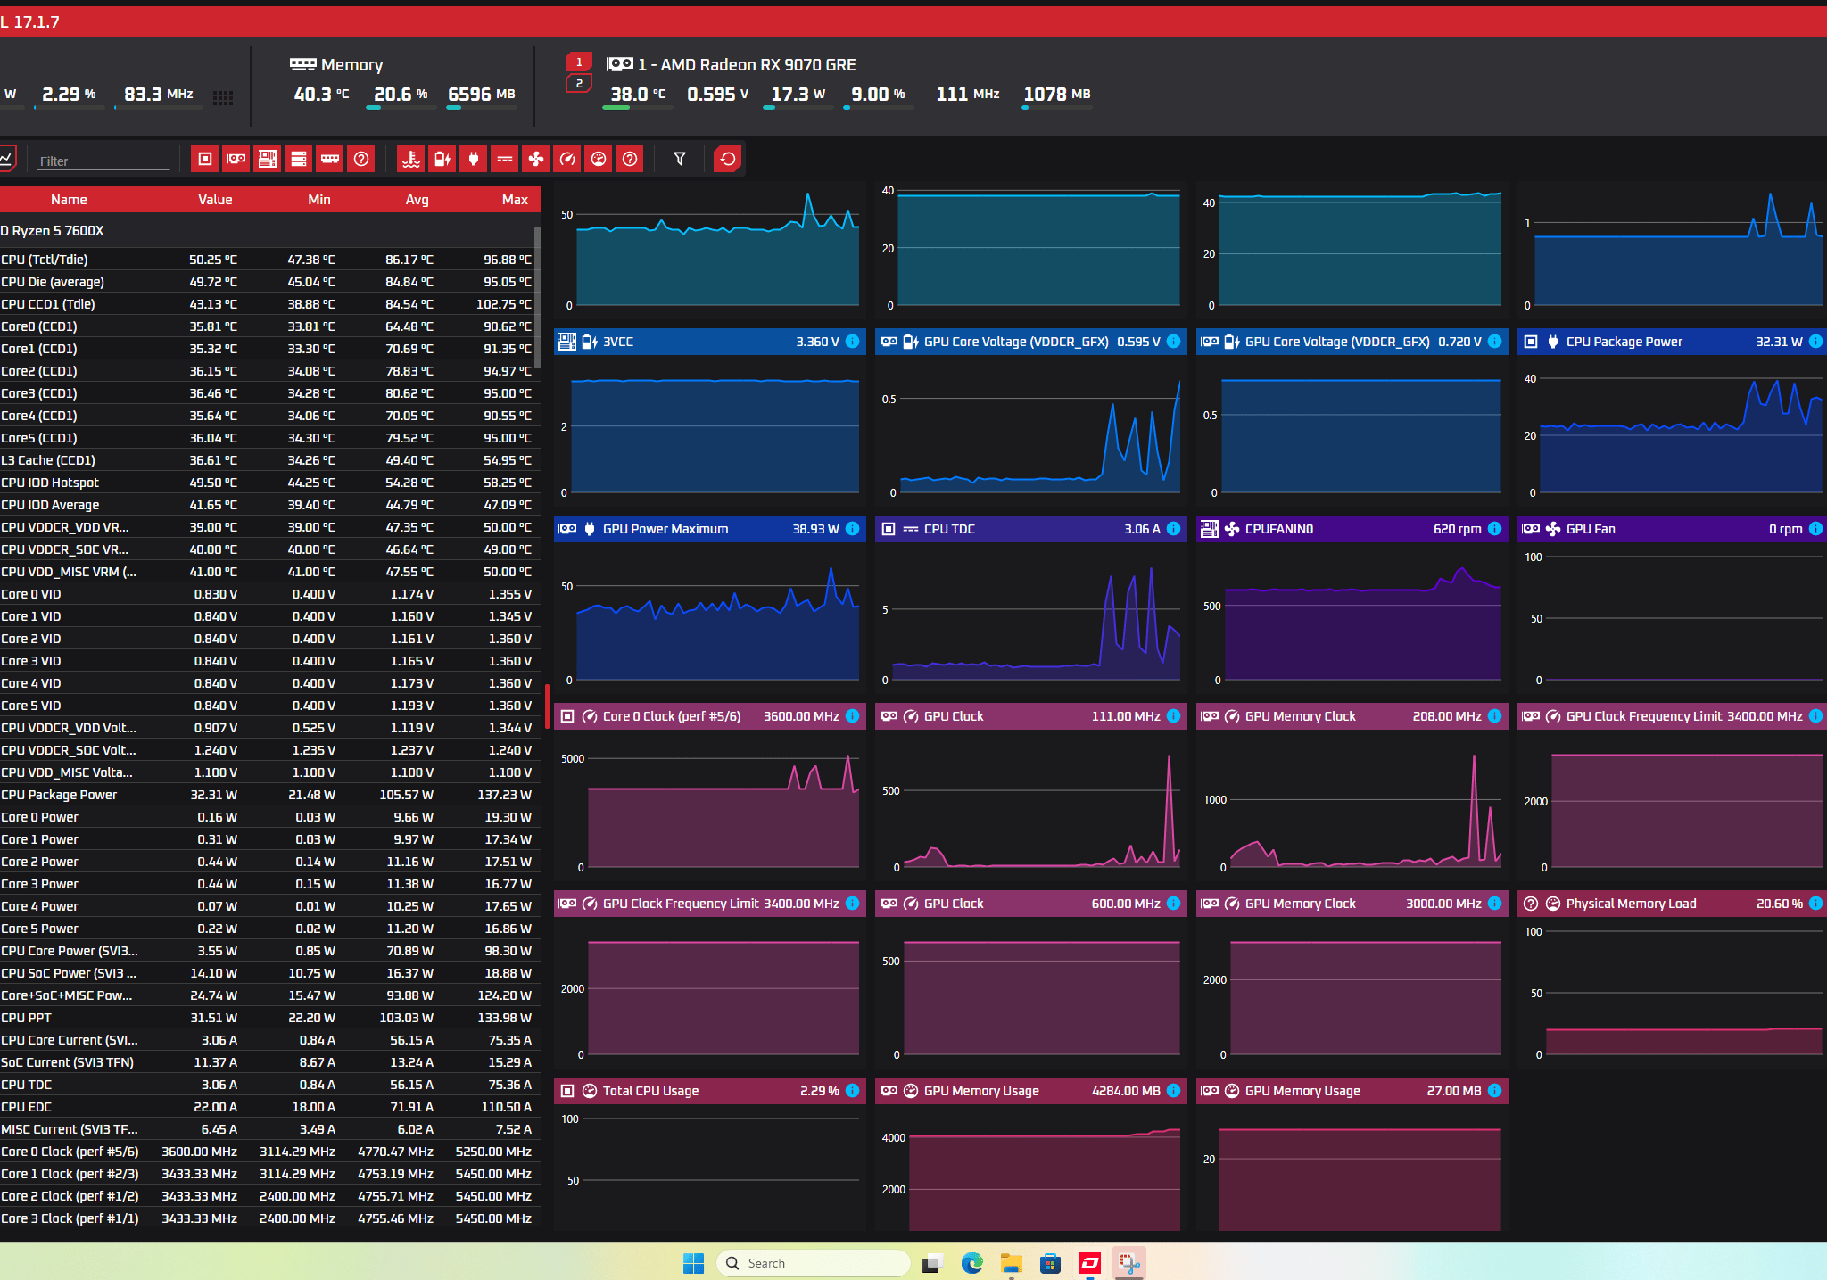
Task: Toggle the temperature readings filter icon
Action: (x=411, y=159)
